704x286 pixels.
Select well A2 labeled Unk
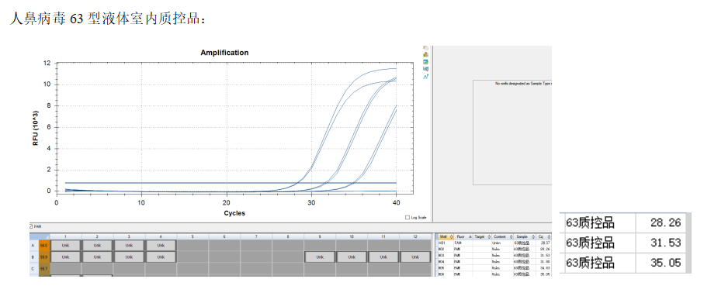[x=98, y=246]
